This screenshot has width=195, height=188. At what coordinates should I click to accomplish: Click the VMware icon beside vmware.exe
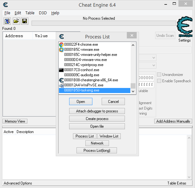click(x=61, y=50)
